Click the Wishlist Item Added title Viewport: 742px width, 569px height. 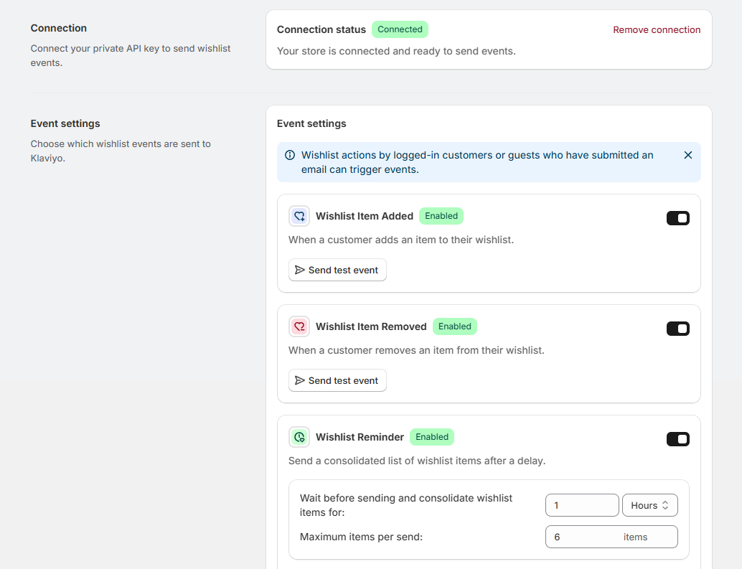(365, 216)
